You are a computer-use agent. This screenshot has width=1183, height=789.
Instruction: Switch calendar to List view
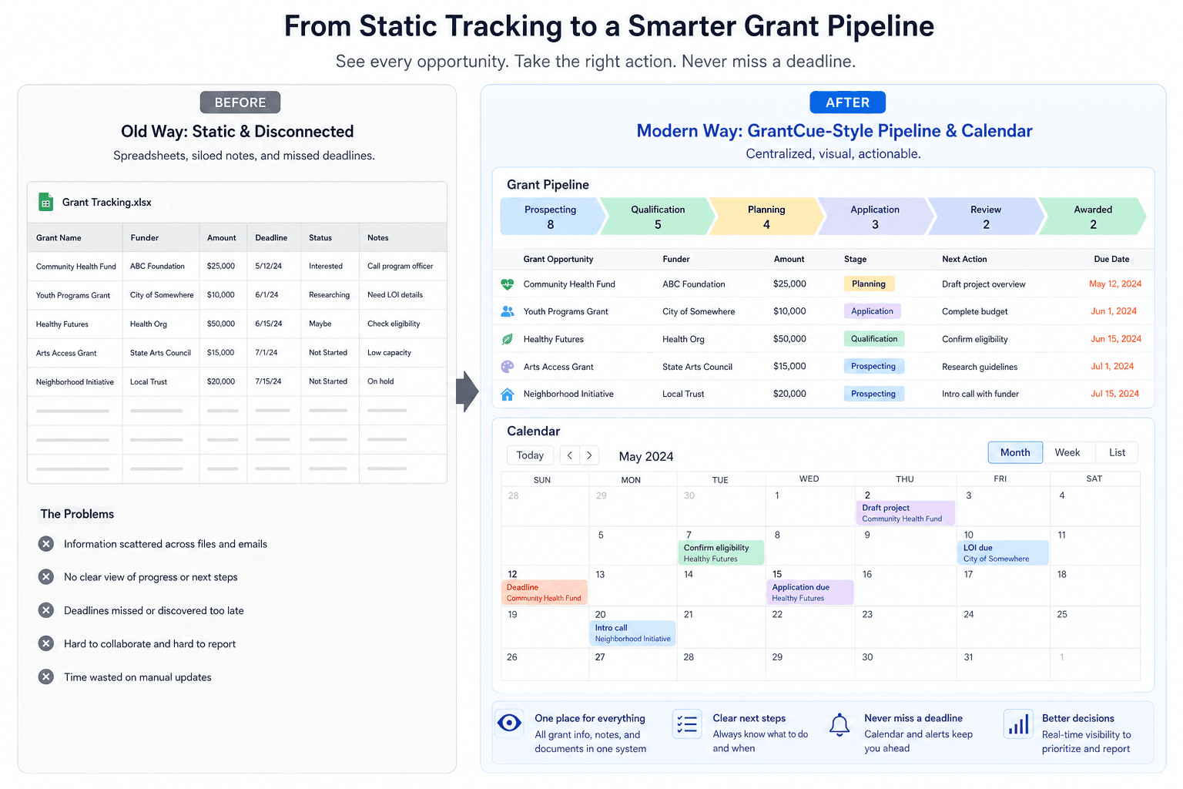click(1117, 452)
